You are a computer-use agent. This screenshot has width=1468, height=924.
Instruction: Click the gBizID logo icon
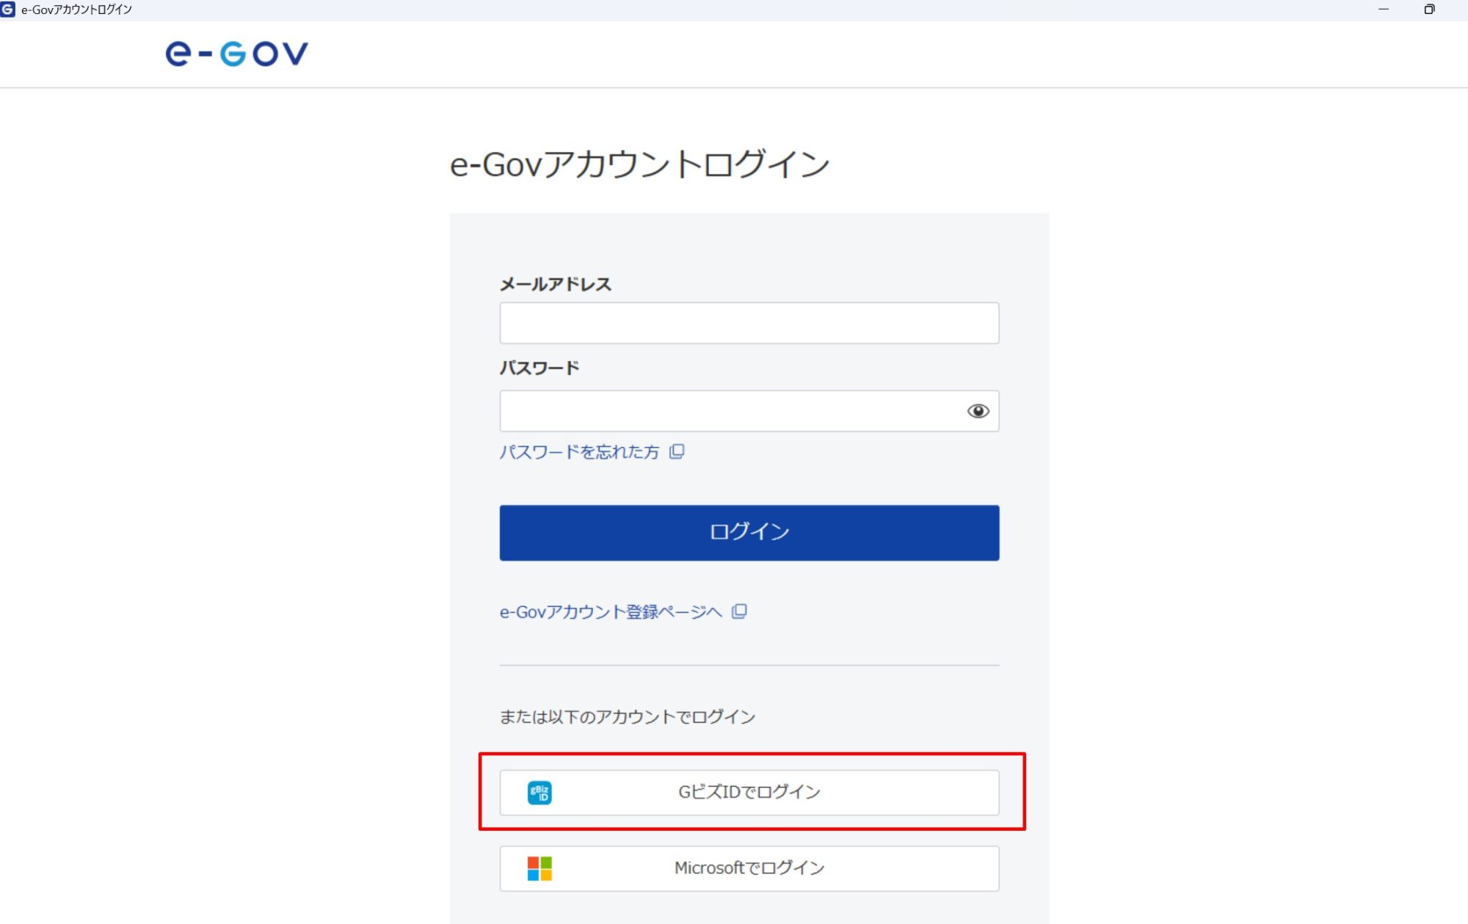pyautogui.click(x=539, y=793)
